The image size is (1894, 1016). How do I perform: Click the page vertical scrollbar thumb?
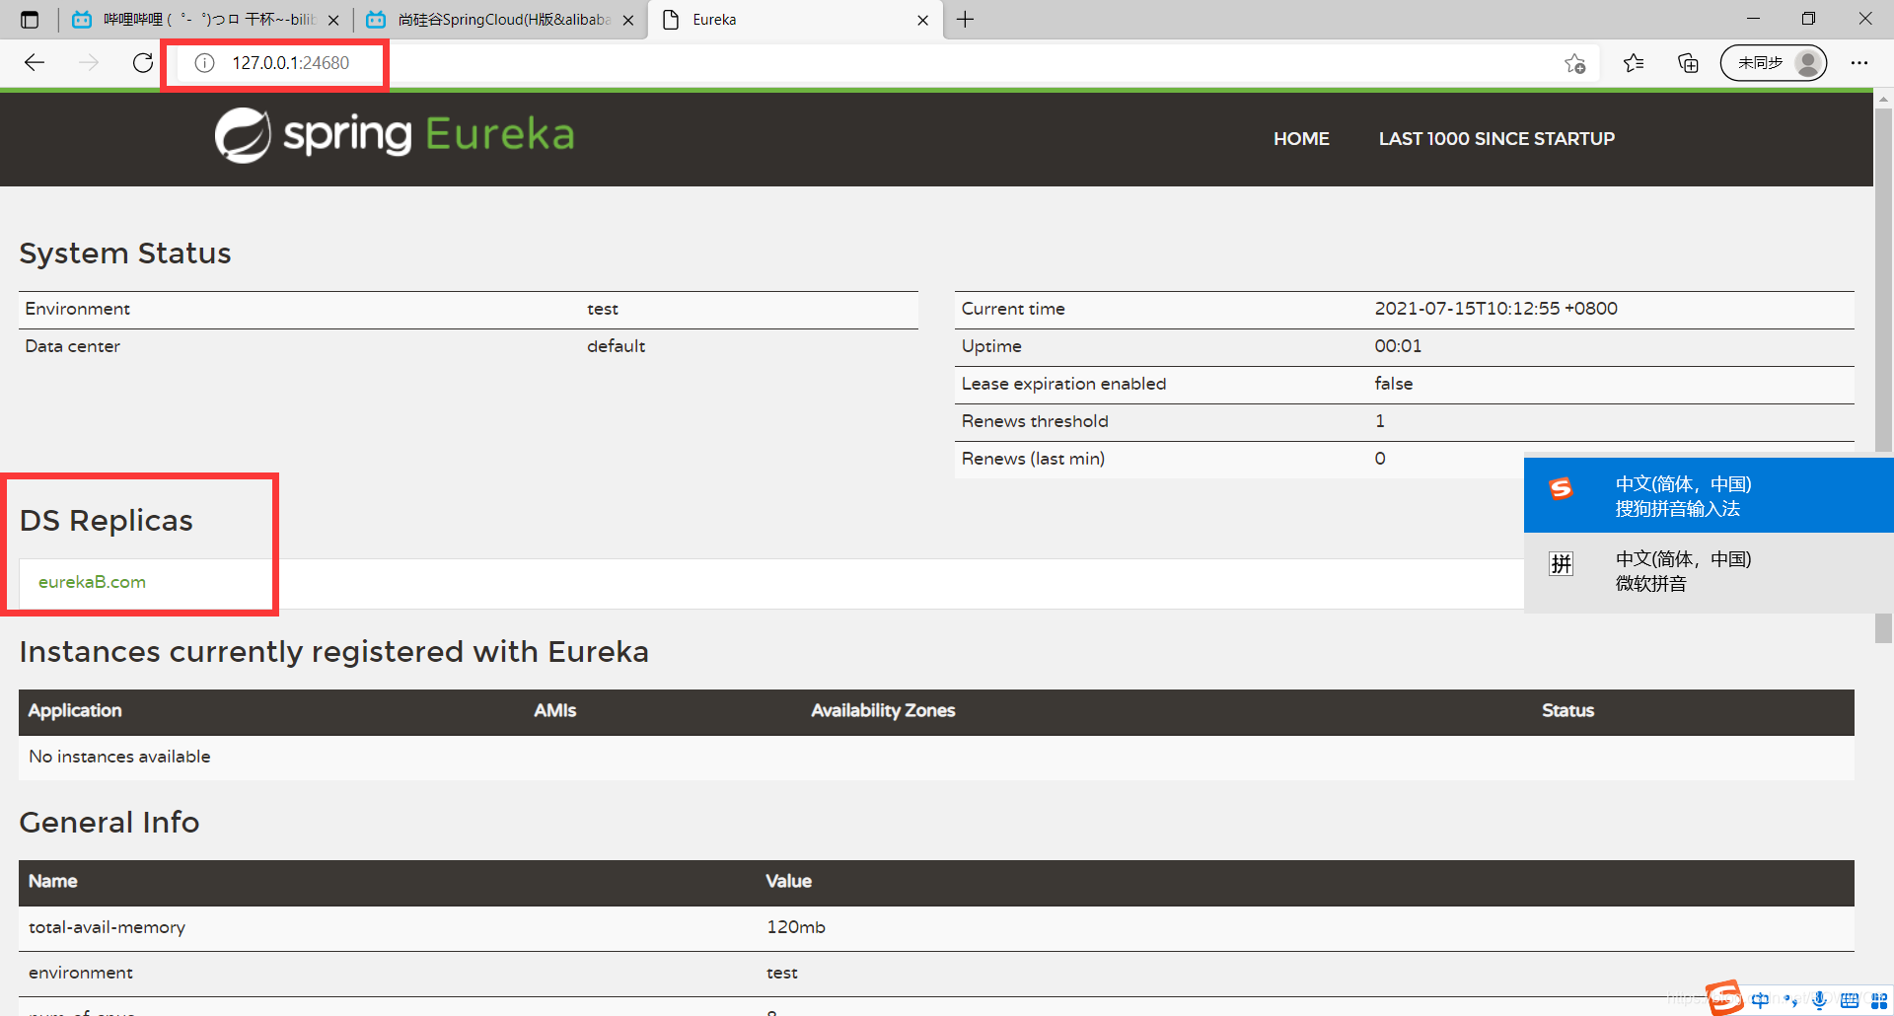point(1883,375)
